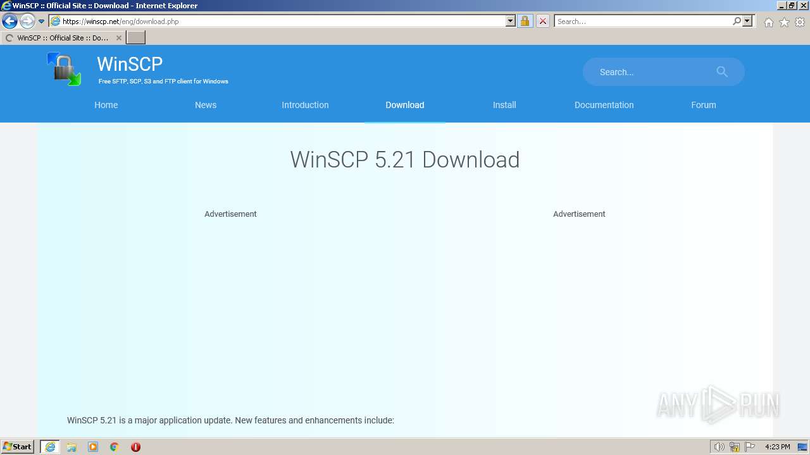The image size is (810, 455).
Task: Click the tab loading spinner icon
Action: [x=9, y=38]
